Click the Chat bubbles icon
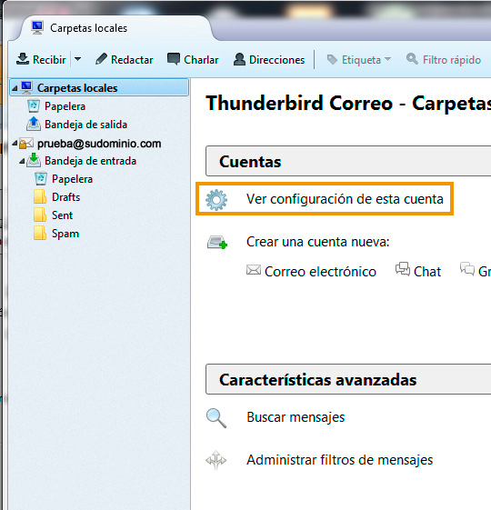The width and height of the screenshot is (491, 510). click(x=403, y=269)
